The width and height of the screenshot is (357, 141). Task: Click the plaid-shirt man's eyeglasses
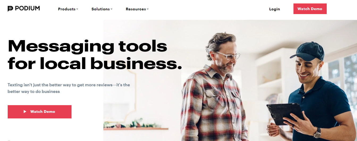[229, 55]
